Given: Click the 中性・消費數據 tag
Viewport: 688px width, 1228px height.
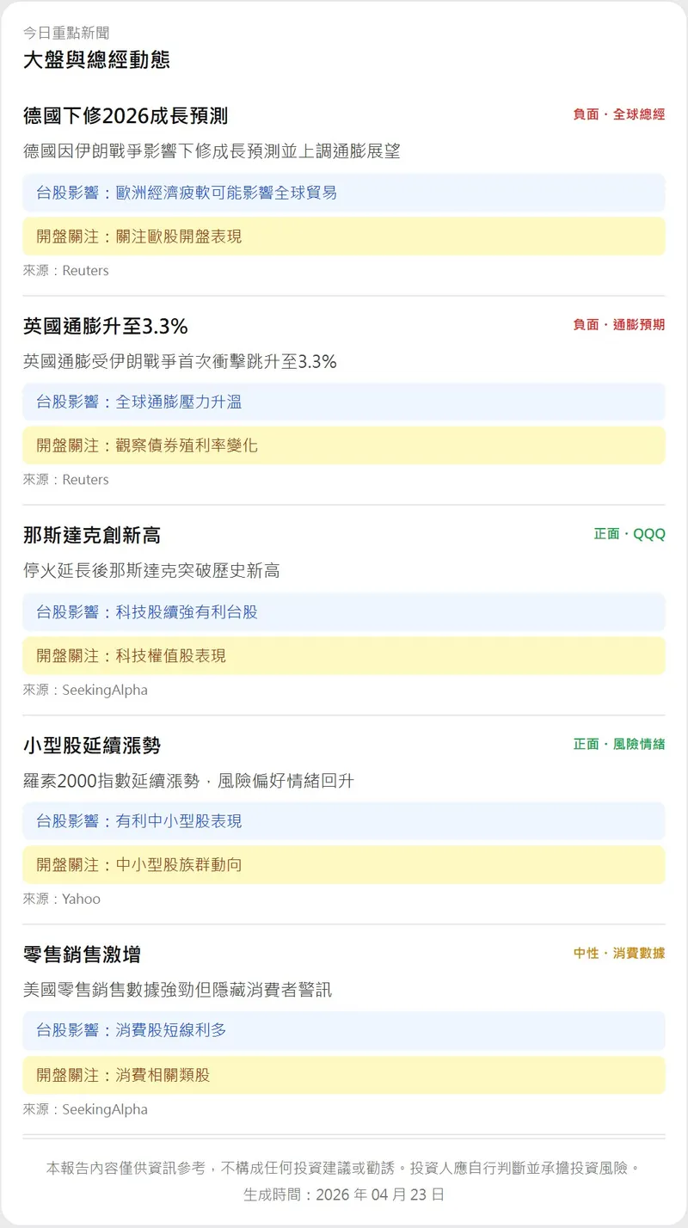Looking at the screenshot, I should tap(618, 953).
